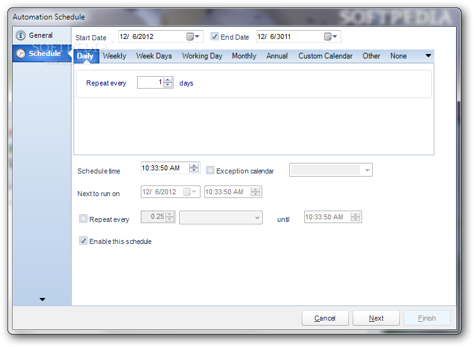This screenshot has height=347, width=474.
Task: Open the End Date calendar picker
Action: coord(331,36)
